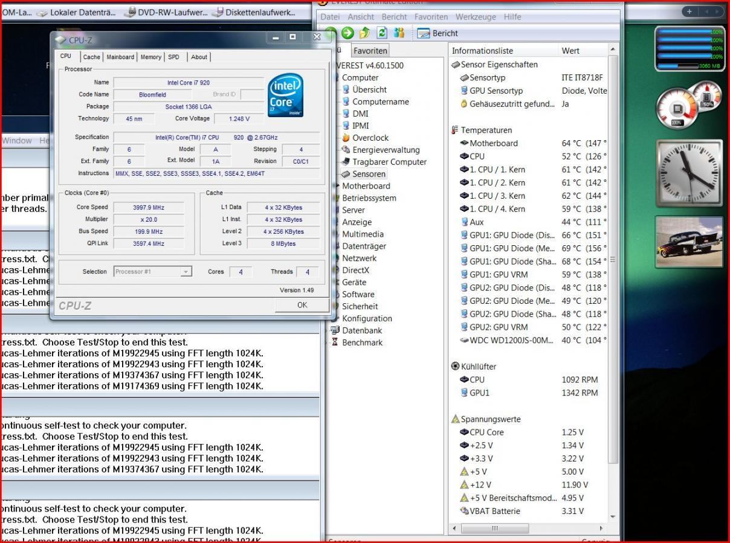Switch to the Favoriten tab in EVEREST sidebar
The image size is (730, 543).
(370, 51)
